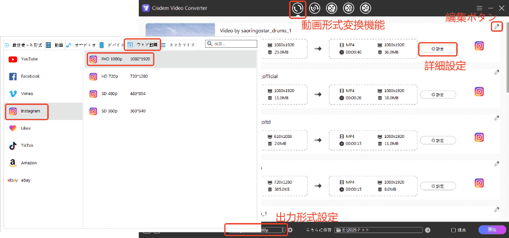The height and width of the screenshot is (238, 509).
Task: Expand the output format dropdown at bottom
Action: point(256,230)
